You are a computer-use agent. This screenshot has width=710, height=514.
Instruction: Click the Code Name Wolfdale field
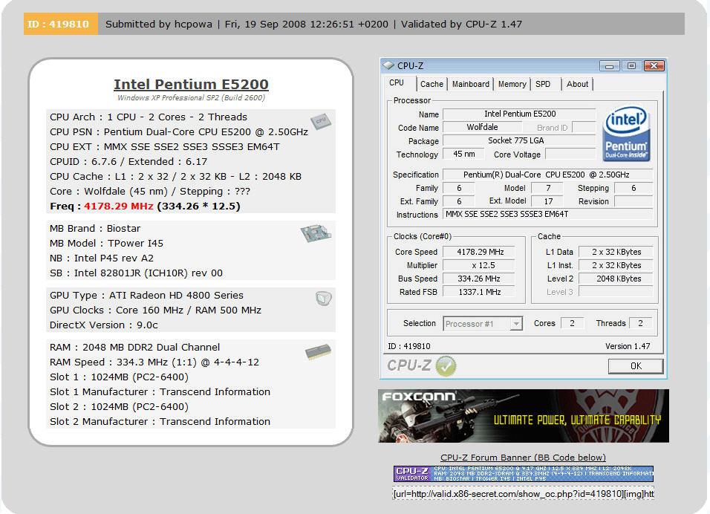[x=482, y=127]
